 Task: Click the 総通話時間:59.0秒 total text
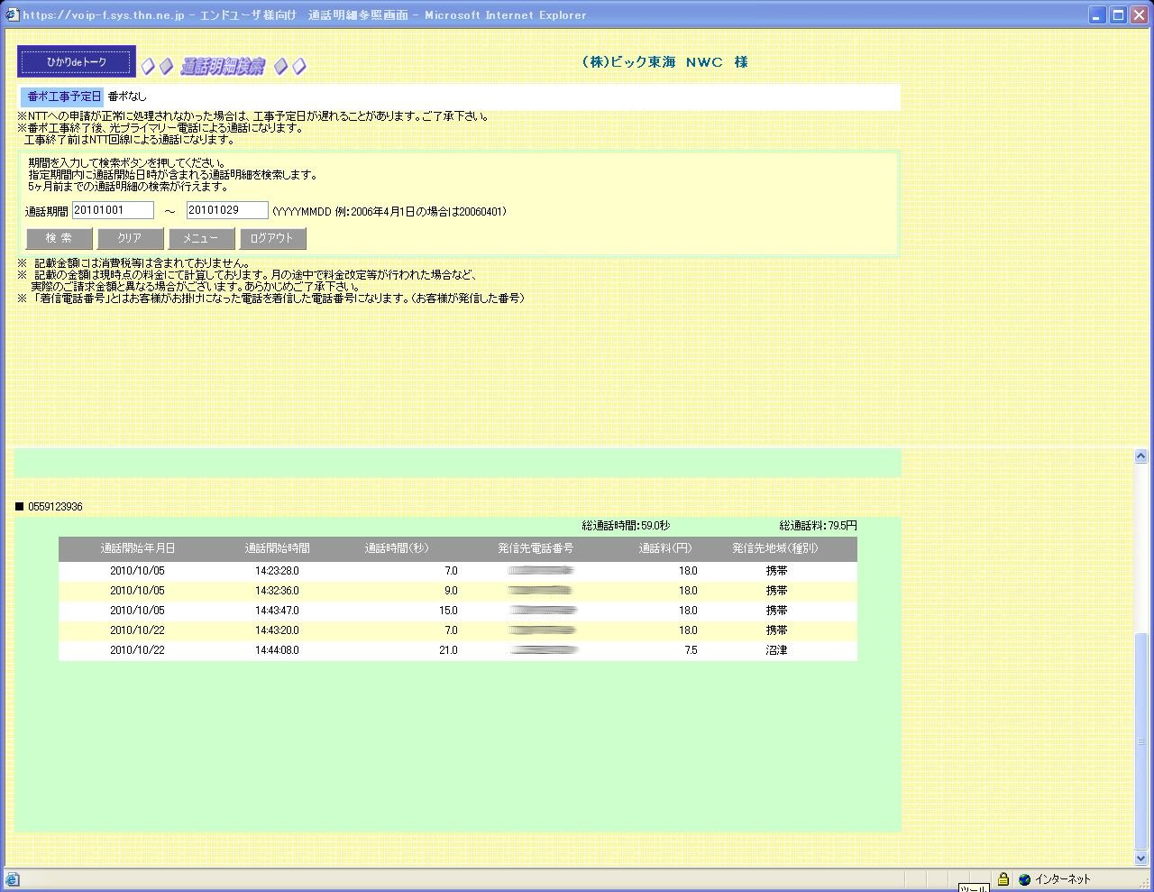coord(626,526)
